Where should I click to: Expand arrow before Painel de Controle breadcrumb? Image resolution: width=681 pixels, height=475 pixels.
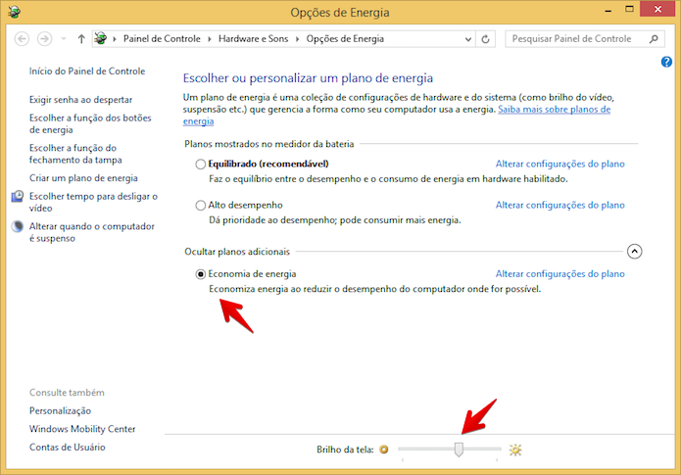[x=115, y=39]
